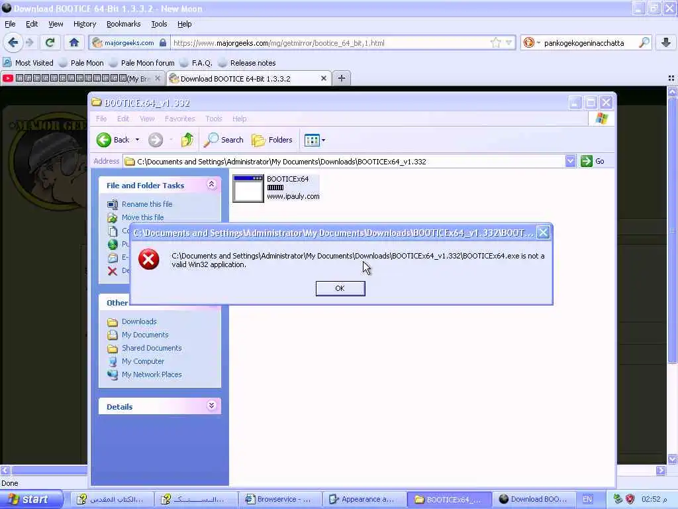678x509 pixels.
Task: Open the Views dropdown button
Action: [315, 140]
